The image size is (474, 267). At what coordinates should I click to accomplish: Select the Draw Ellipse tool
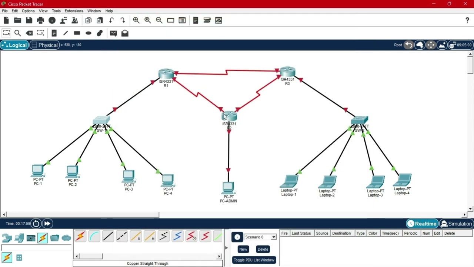coord(89,33)
